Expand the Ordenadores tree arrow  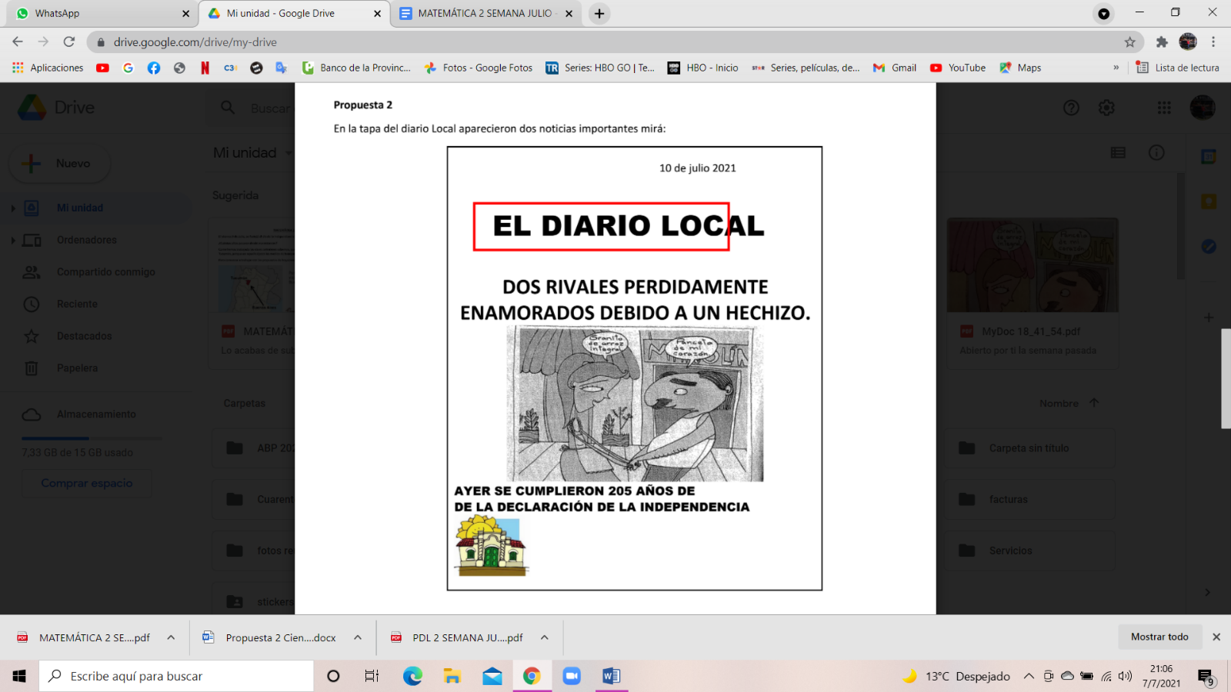click(x=12, y=241)
